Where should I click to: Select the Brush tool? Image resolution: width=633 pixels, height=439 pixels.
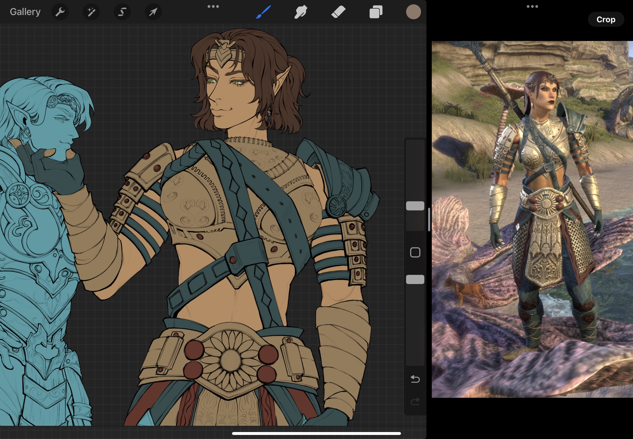pyautogui.click(x=263, y=12)
